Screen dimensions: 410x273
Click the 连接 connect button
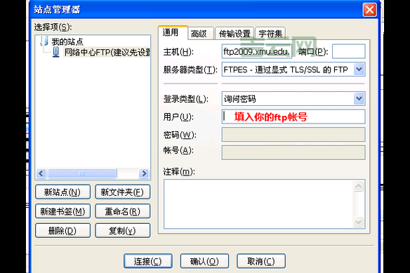(148, 261)
